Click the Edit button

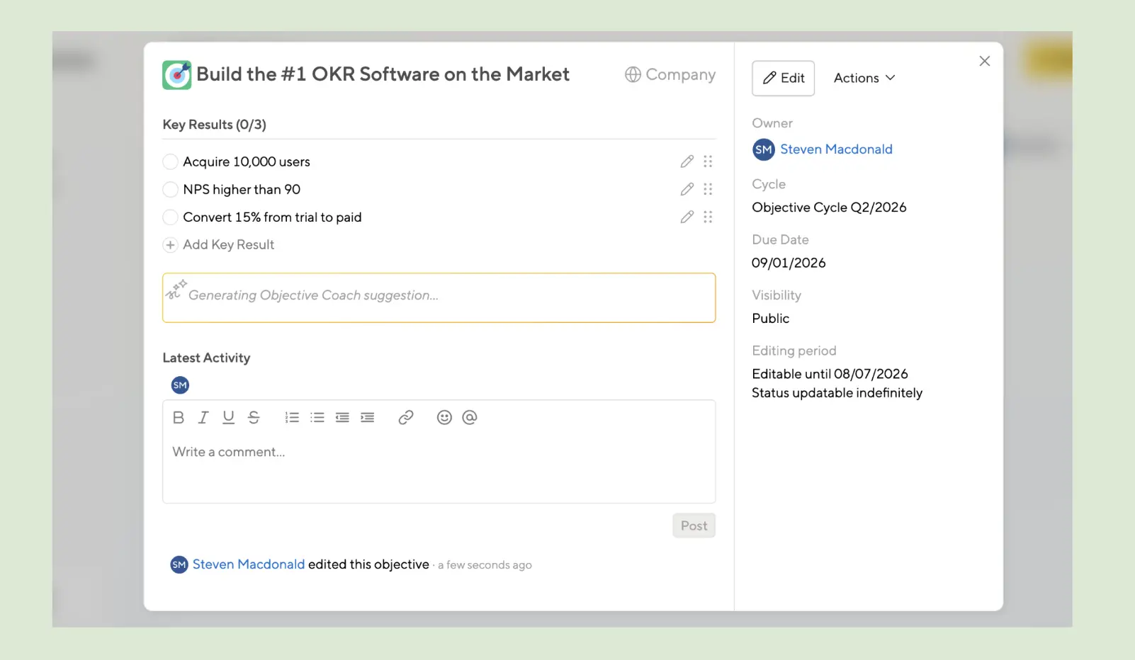tap(783, 78)
